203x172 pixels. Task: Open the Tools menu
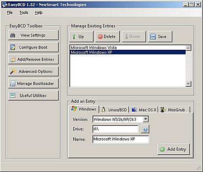click(24, 12)
